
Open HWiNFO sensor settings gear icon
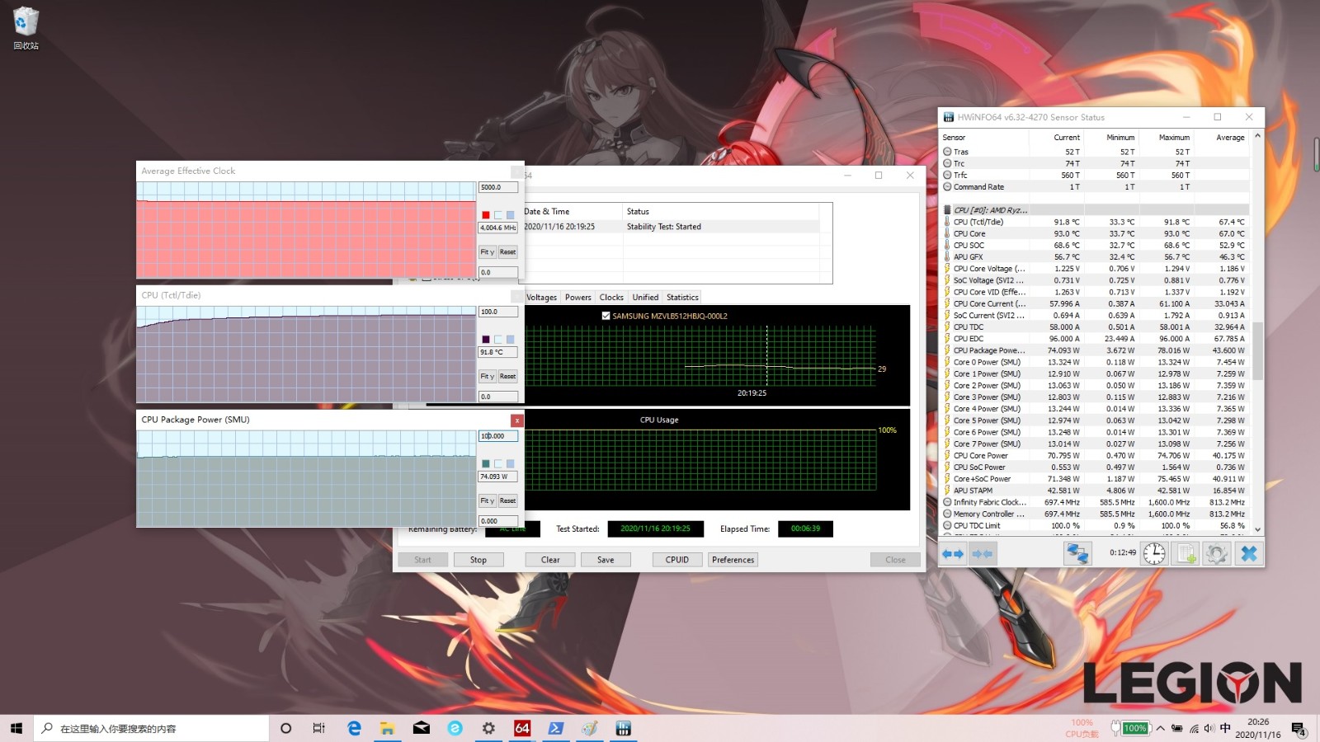pyautogui.click(x=1217, y=553)
